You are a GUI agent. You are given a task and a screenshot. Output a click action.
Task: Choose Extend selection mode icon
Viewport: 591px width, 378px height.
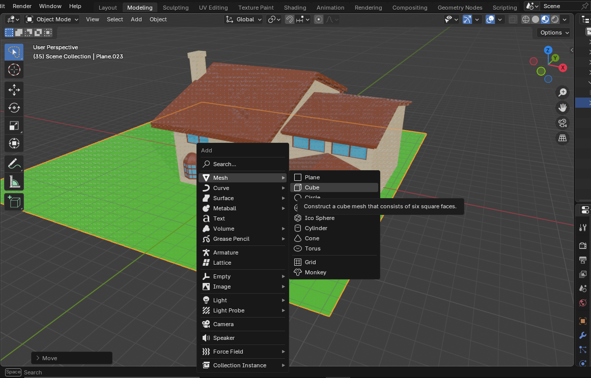[18, 33]
